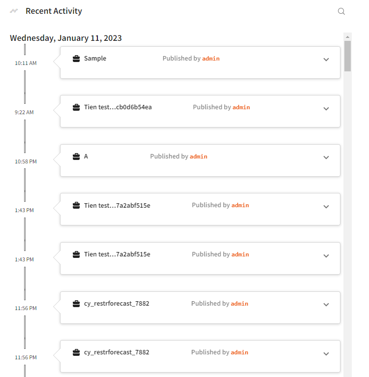Viewport: 369px width, 377px height.
Task: Expand the second Tien test...7a2abf515e card
Action: (x=326, y=256)
